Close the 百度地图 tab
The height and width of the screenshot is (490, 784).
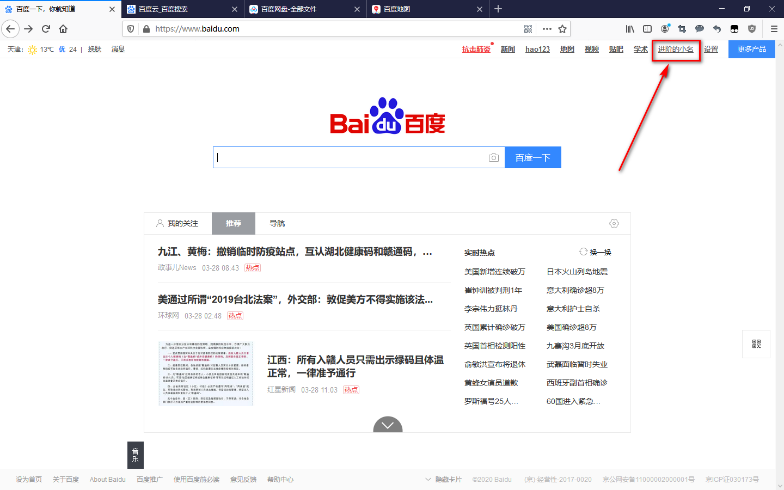pos(480,9)
